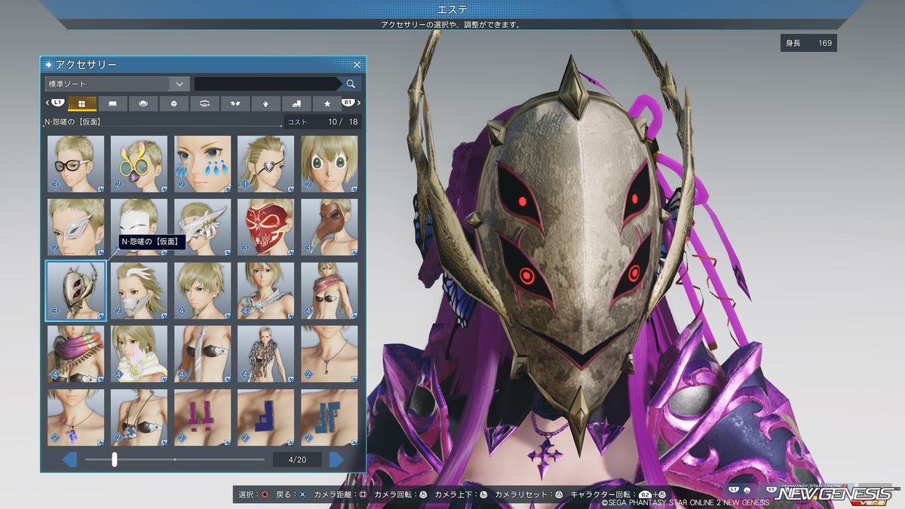905x509 pixels.
Task: Click the コスト 10/18 cost readout
Action: coord(323,121)
